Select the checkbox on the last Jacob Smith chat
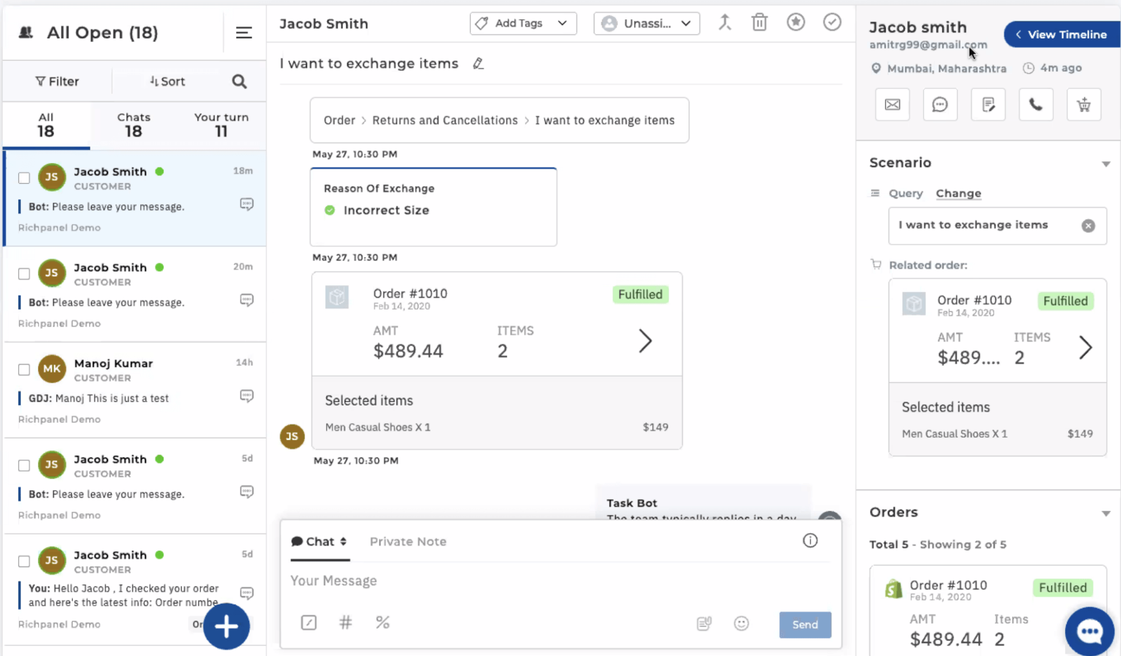 pyautogui.click(x=23, y=561)
